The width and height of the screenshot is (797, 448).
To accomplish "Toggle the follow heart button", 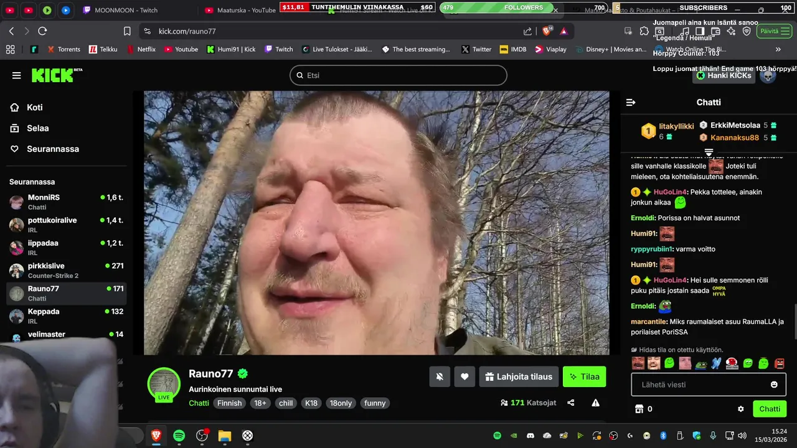I will tap(465, 376).
